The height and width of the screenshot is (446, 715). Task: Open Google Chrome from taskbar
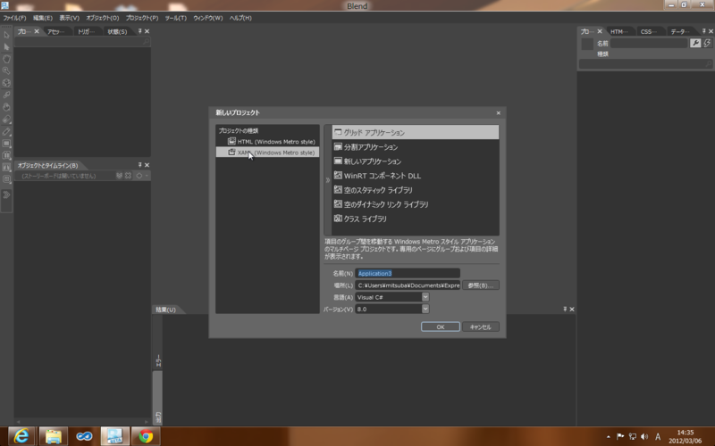146,436
